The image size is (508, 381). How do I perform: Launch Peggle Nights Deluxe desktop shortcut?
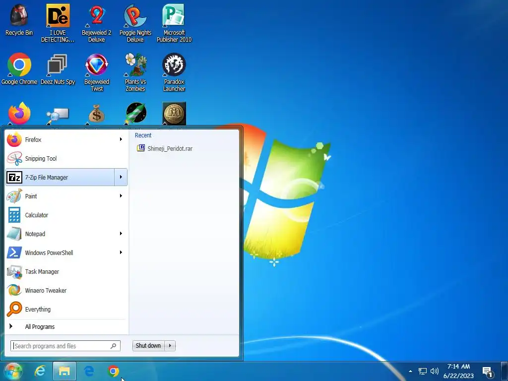pos(135,23)
